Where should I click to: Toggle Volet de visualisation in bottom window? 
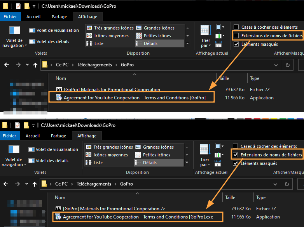pos(53,150)
